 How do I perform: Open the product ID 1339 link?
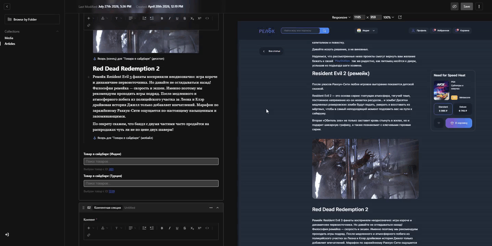pyautogui.click(x=112, y=191)
